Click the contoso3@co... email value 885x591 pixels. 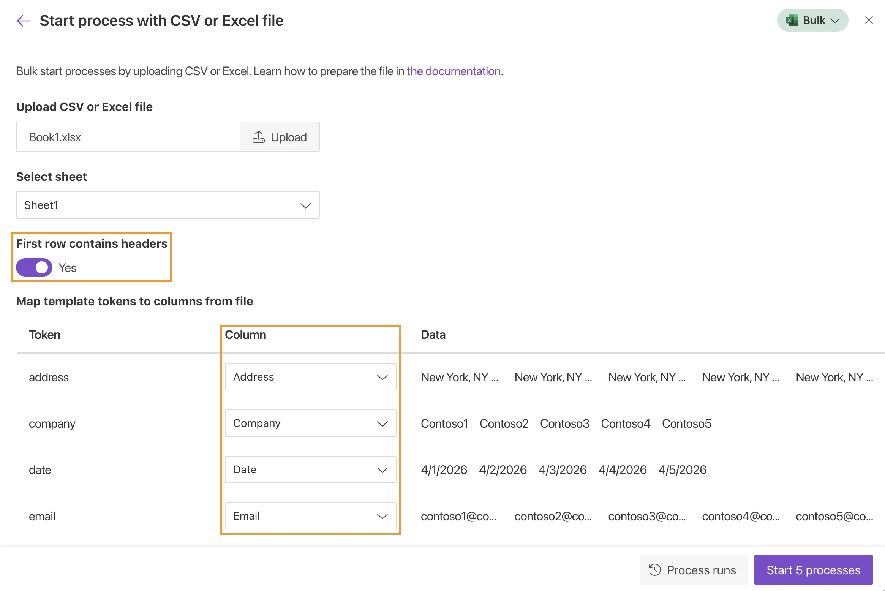pyautogui.click(x=647, y=516)
